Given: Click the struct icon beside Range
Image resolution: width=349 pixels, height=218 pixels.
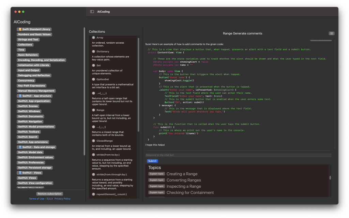Looking at the screenshot, I should point(93,110).
